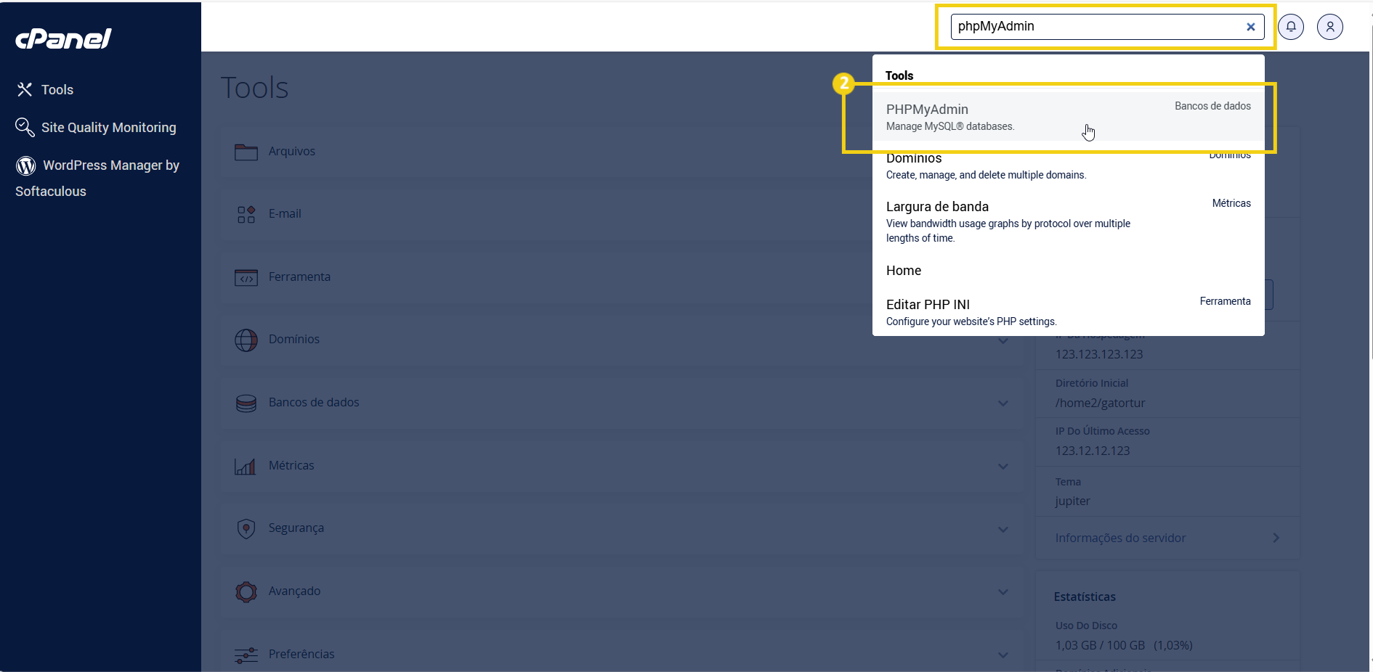Expand the Bancos de dados section

(x=1003, y=403)
